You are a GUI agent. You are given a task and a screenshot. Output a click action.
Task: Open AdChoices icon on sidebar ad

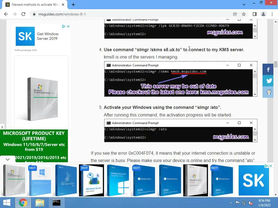pyautogui.click(x=64, y=26)
